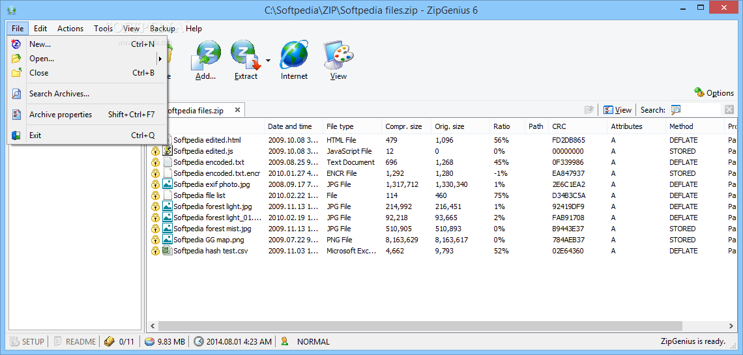Viewport: 743px width, 355px height.
Task: Click the Exit door icon
Action: tap(16, 135)
